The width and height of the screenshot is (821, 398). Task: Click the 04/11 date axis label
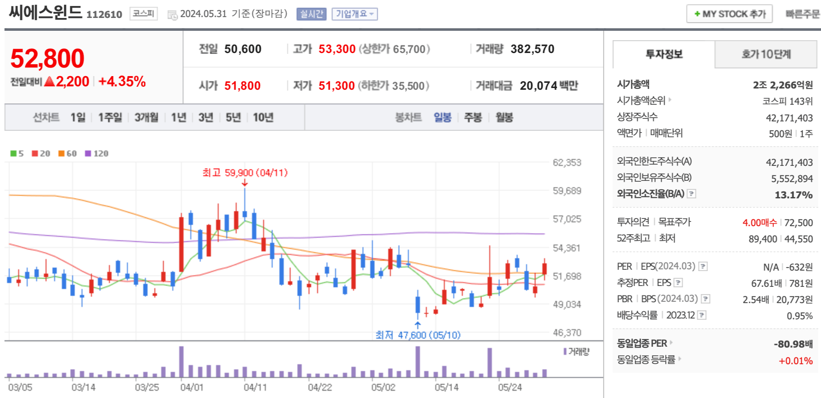tap(255, 387)
